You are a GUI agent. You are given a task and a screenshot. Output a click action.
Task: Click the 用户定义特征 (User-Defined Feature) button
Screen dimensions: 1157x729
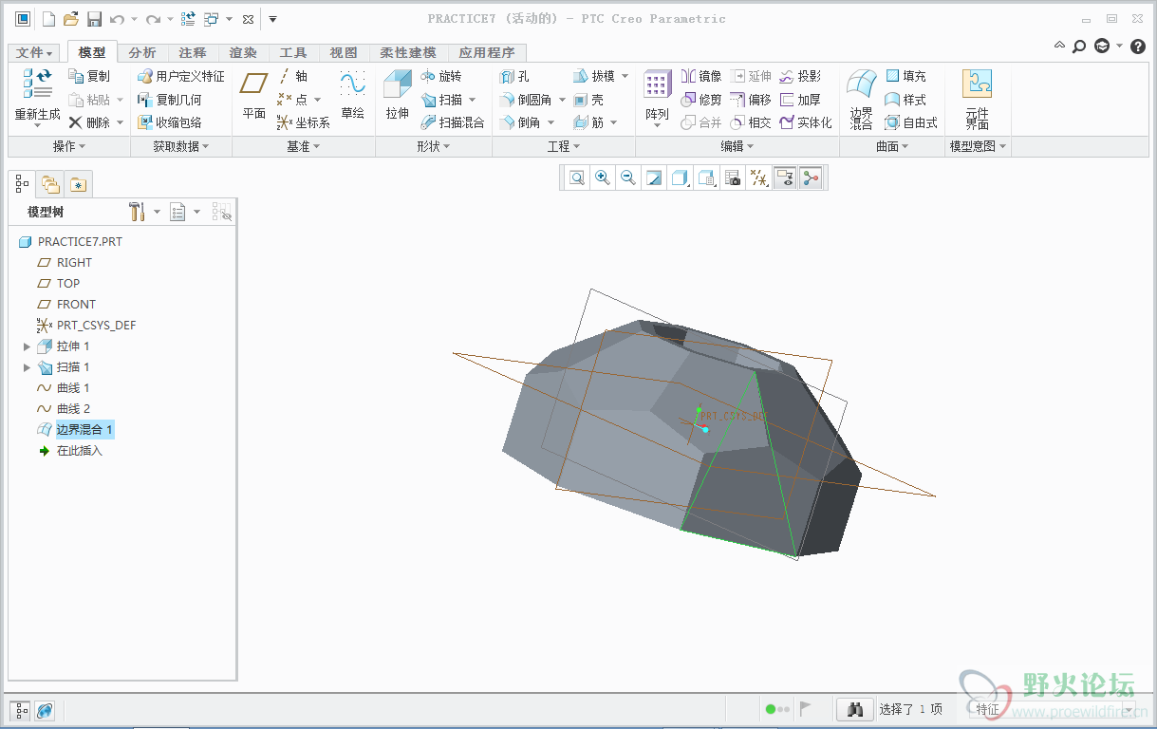click(x=180, y=76)
